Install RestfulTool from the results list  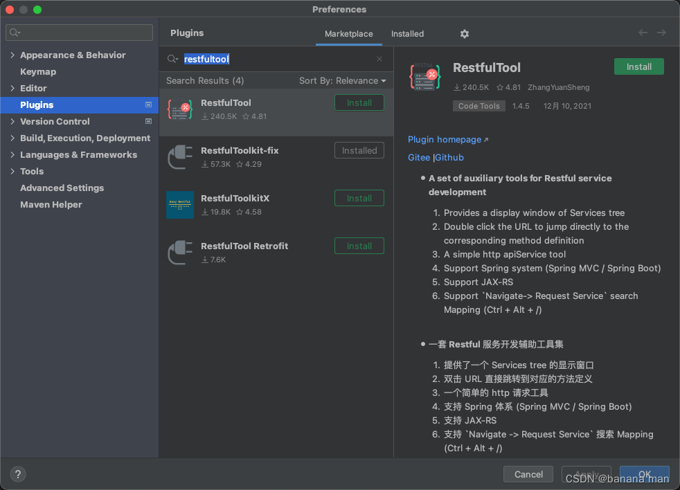pyautogui.click(x=359, y=102)
